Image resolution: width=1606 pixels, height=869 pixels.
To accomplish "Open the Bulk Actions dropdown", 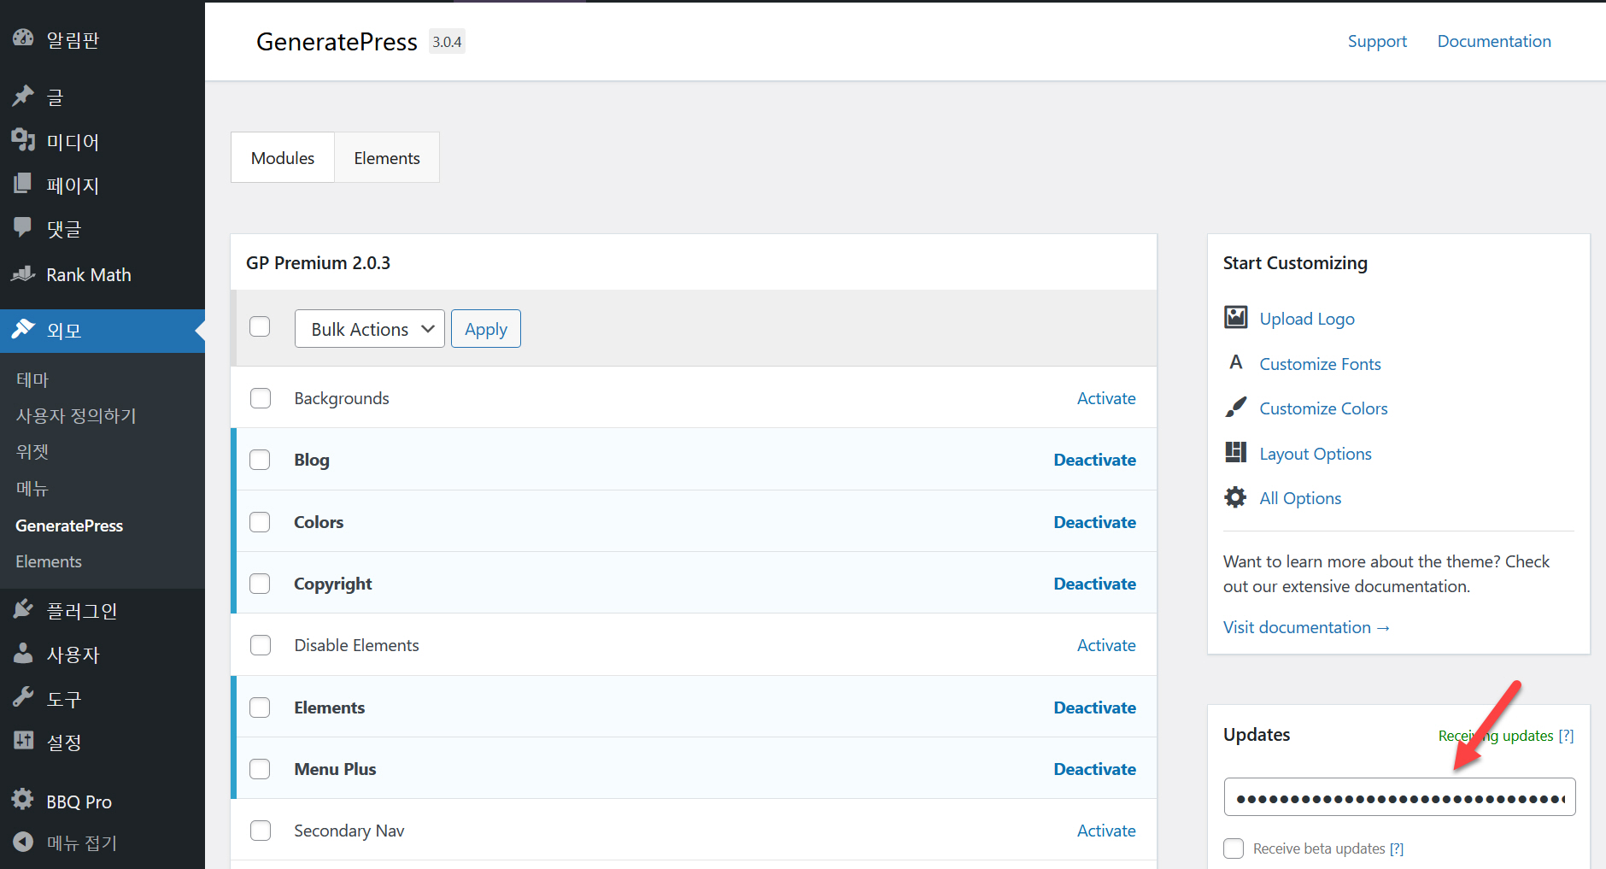I will 369,329.
